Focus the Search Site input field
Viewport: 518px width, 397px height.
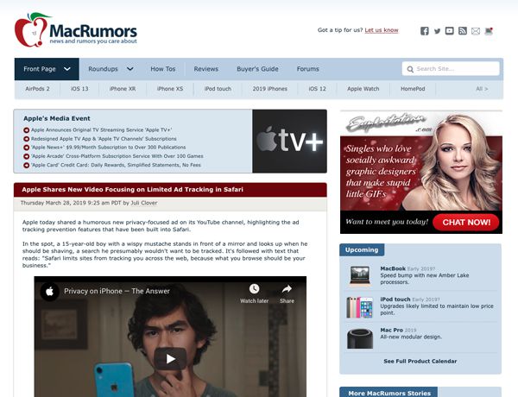pos(451,69)
